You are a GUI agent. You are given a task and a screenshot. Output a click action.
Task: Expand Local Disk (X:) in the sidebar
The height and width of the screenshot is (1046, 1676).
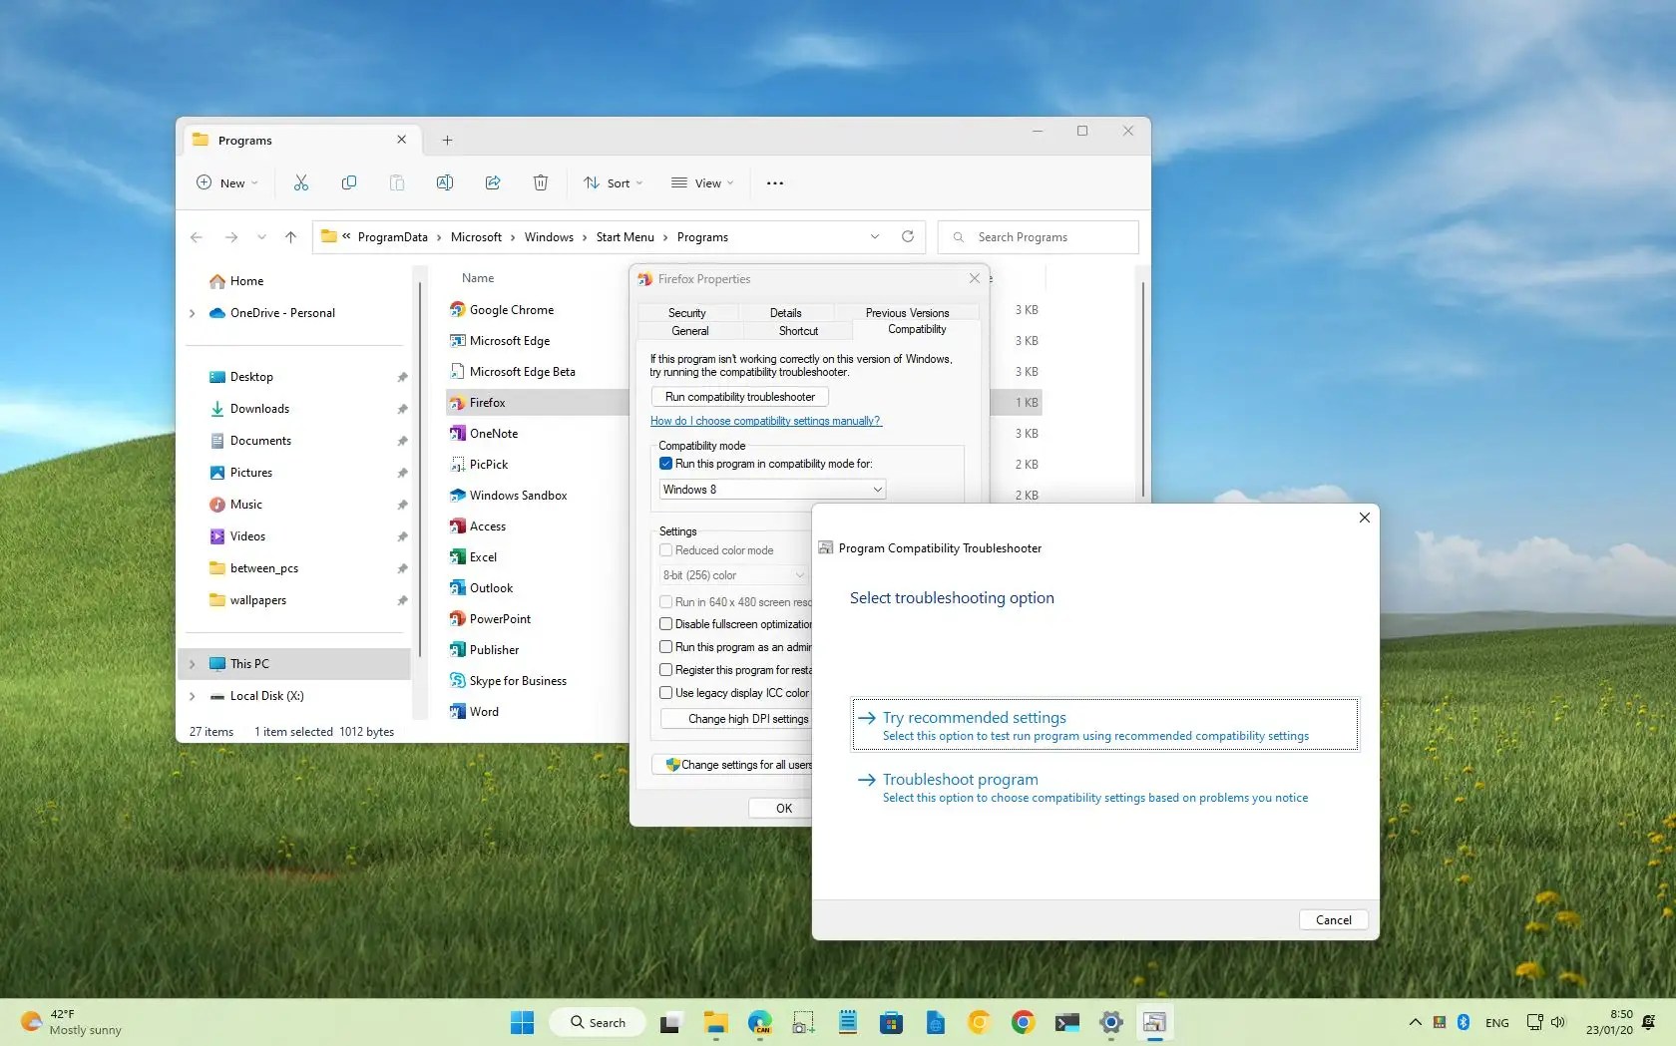tap(193, 696)
